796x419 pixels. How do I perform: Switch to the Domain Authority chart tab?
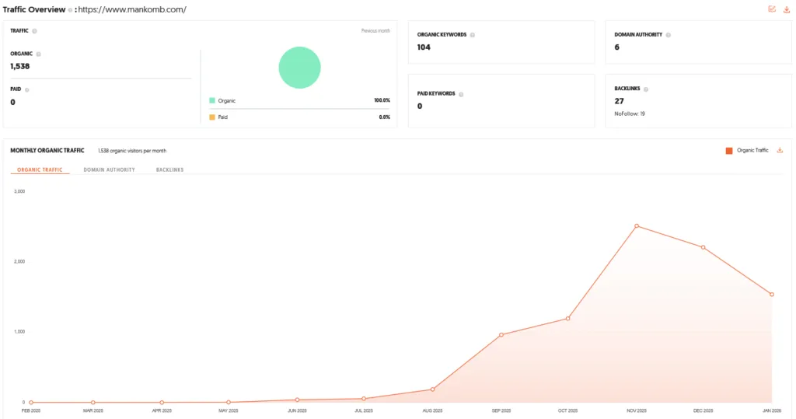109,169
